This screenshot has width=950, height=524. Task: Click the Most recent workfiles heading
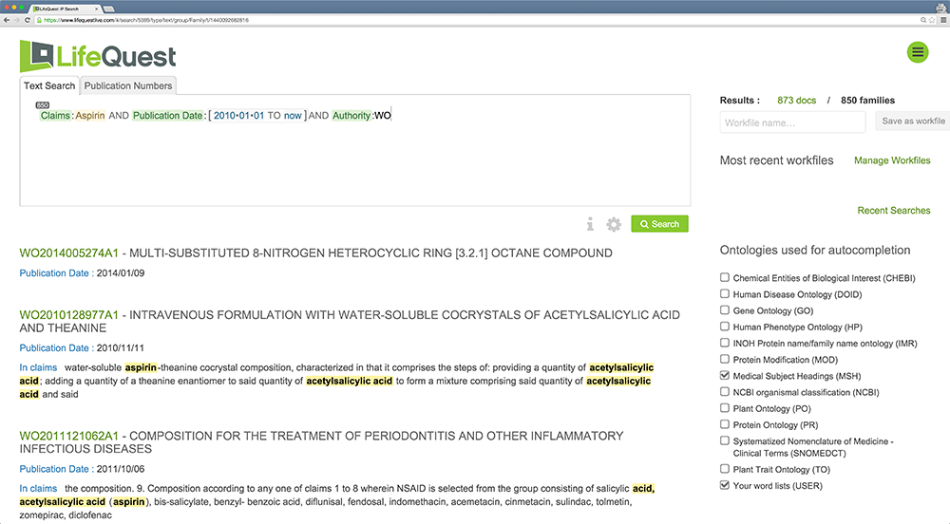coord(777,160)
